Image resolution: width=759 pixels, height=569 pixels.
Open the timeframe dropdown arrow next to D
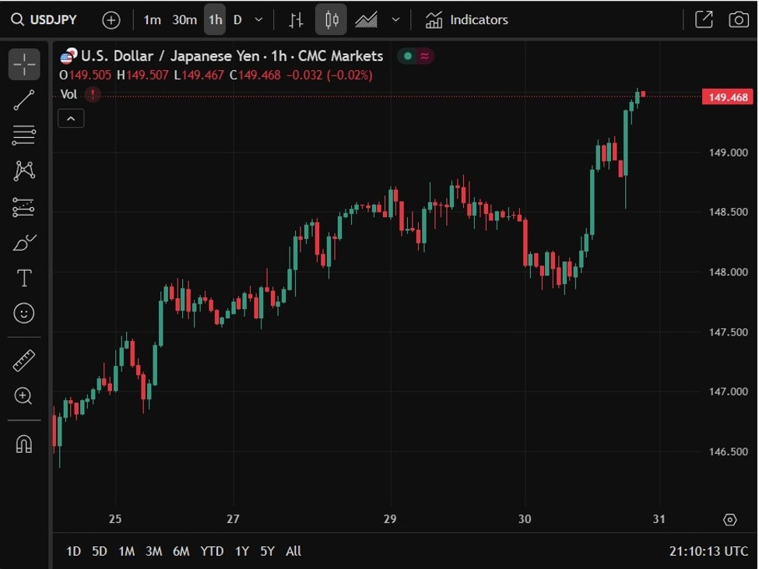click(258, 19)
